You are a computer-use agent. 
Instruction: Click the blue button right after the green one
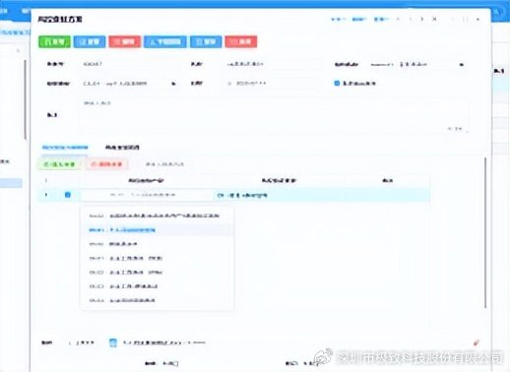coord(90,41)
